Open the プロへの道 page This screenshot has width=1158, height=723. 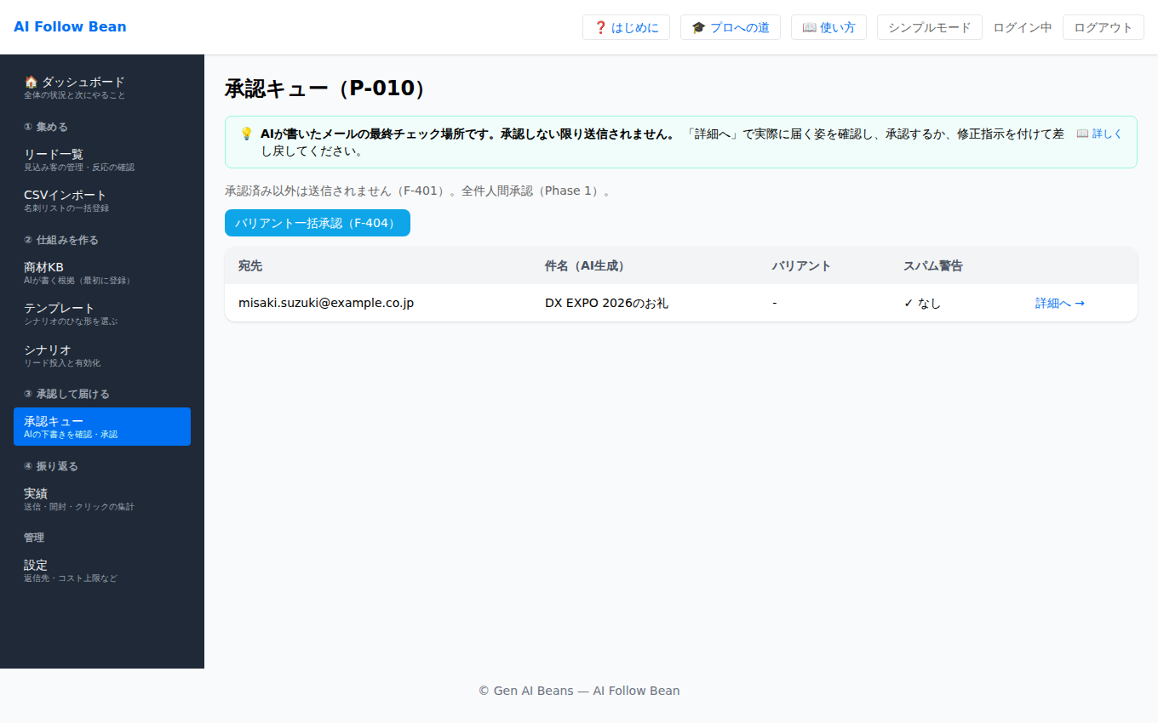(731, 27)
